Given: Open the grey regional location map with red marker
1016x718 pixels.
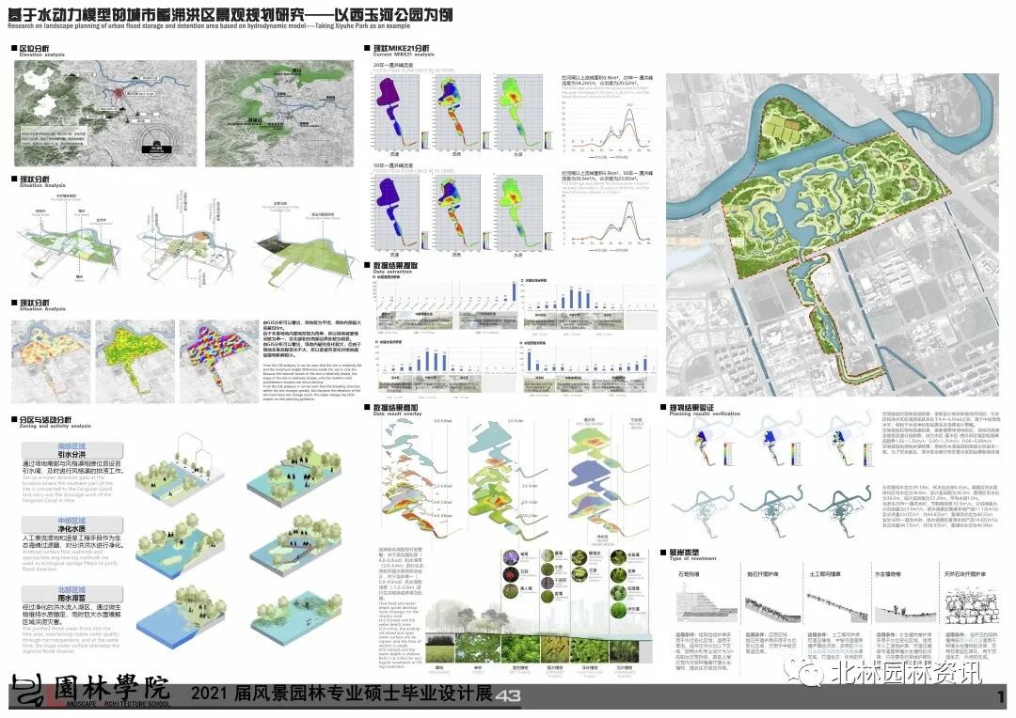Looking at the screenshot, I should coord(105,114).
